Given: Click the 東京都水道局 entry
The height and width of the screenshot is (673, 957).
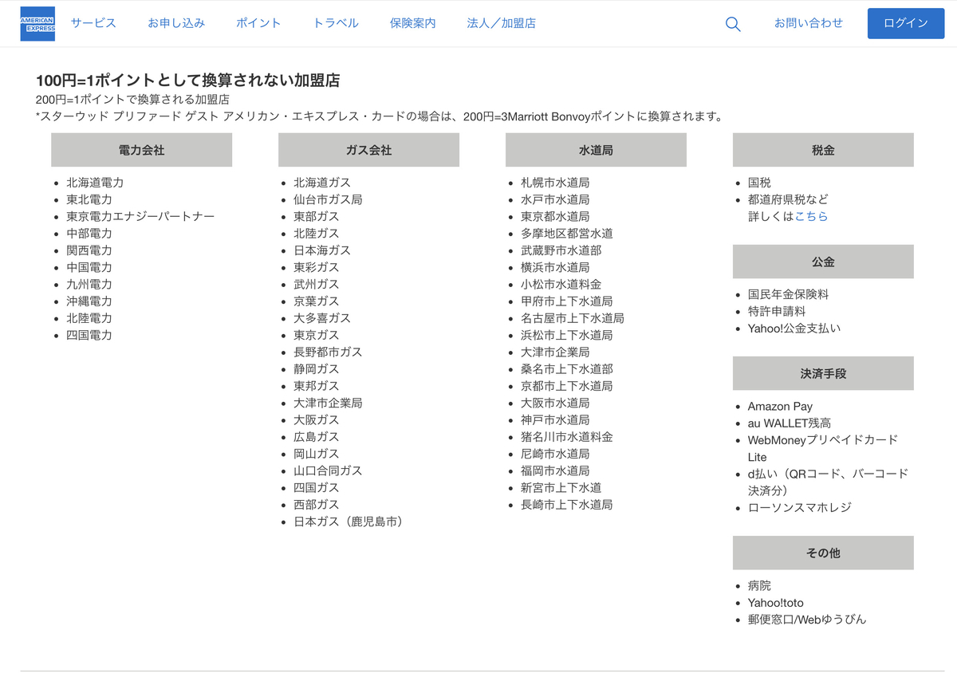Looking at the screenshot, I should coord(555,216).
